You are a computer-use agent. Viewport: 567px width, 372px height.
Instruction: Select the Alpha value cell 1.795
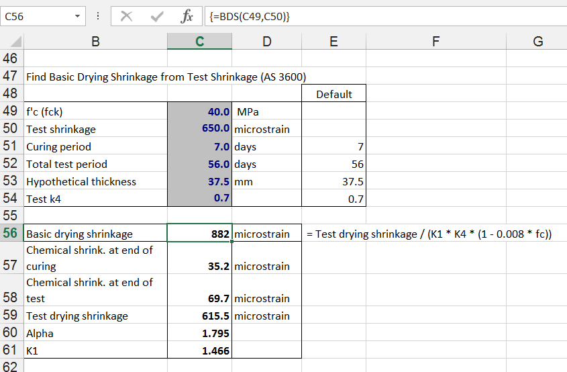(x=199, y=333)
